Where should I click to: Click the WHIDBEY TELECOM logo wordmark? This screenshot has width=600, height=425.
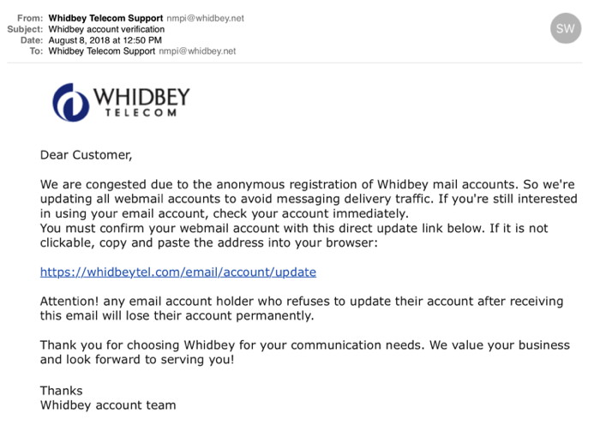(141, 102)
